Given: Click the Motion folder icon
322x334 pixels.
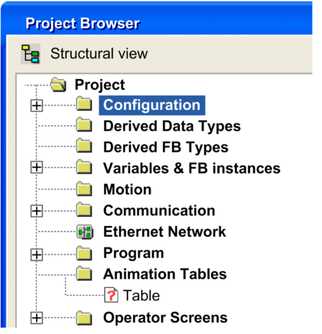Looking at the screenshot, I should [84, 189].
